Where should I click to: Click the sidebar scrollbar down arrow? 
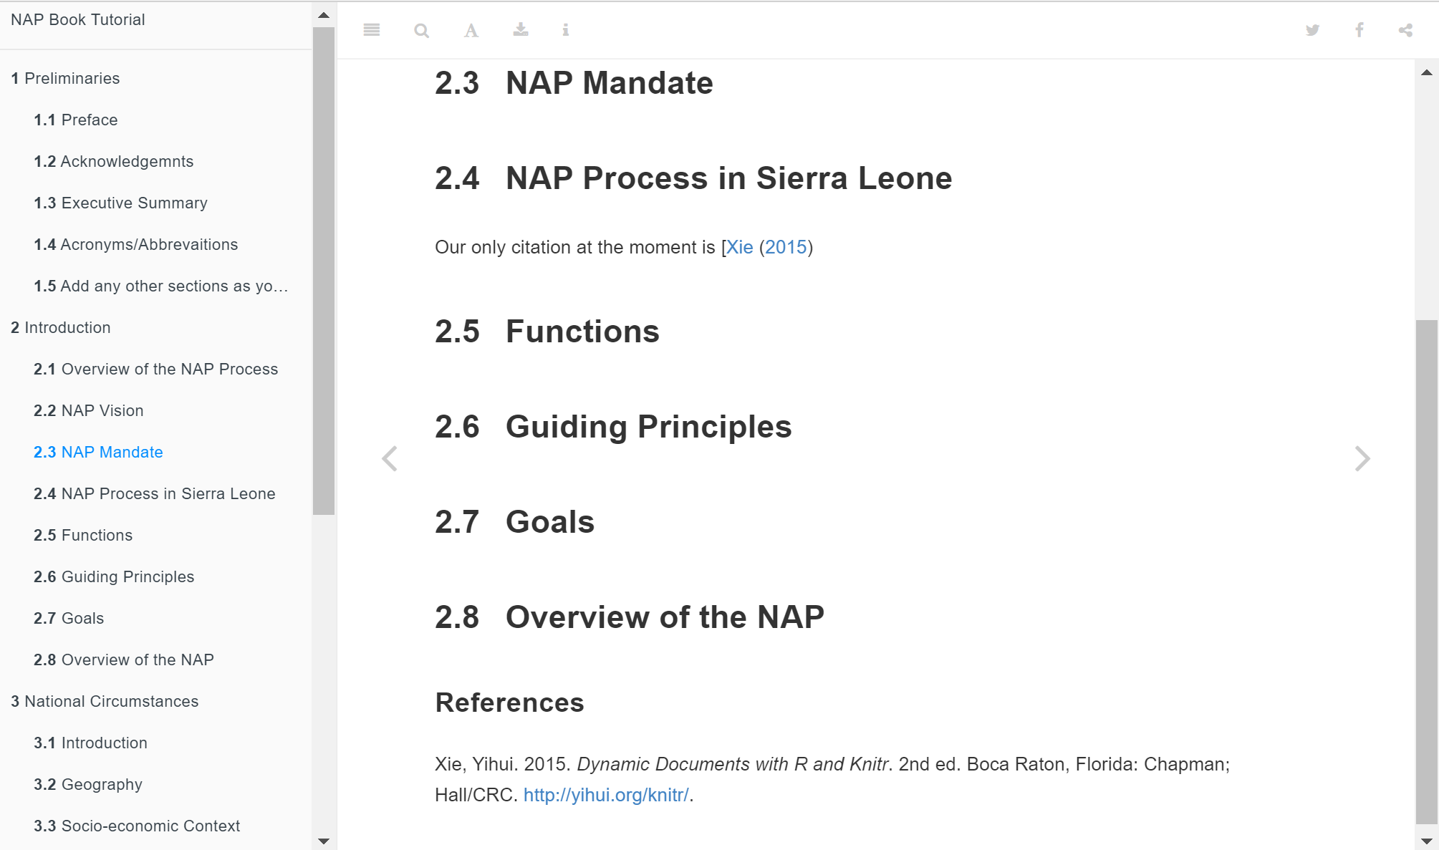click(x=324, y=841)
